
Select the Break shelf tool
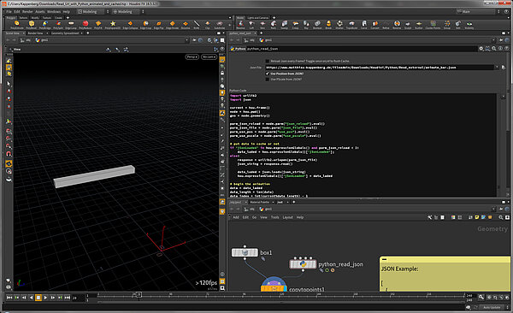328,25
